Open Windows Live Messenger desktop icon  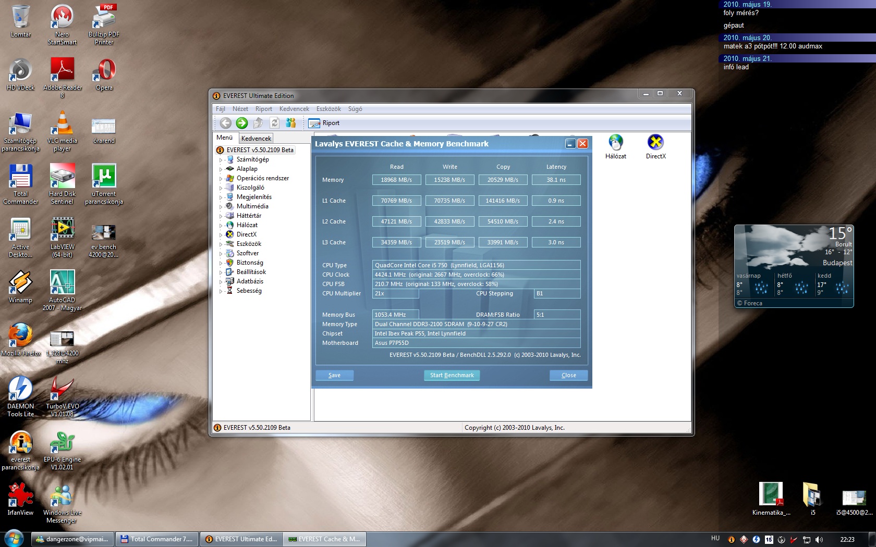62,503
